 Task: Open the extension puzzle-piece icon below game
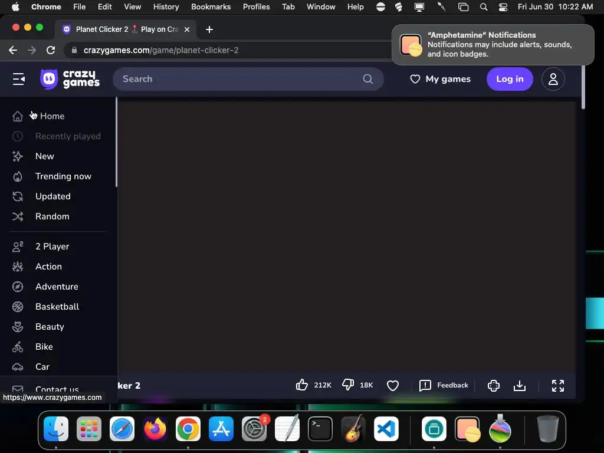pyautogui.click(x=494, y=385)
